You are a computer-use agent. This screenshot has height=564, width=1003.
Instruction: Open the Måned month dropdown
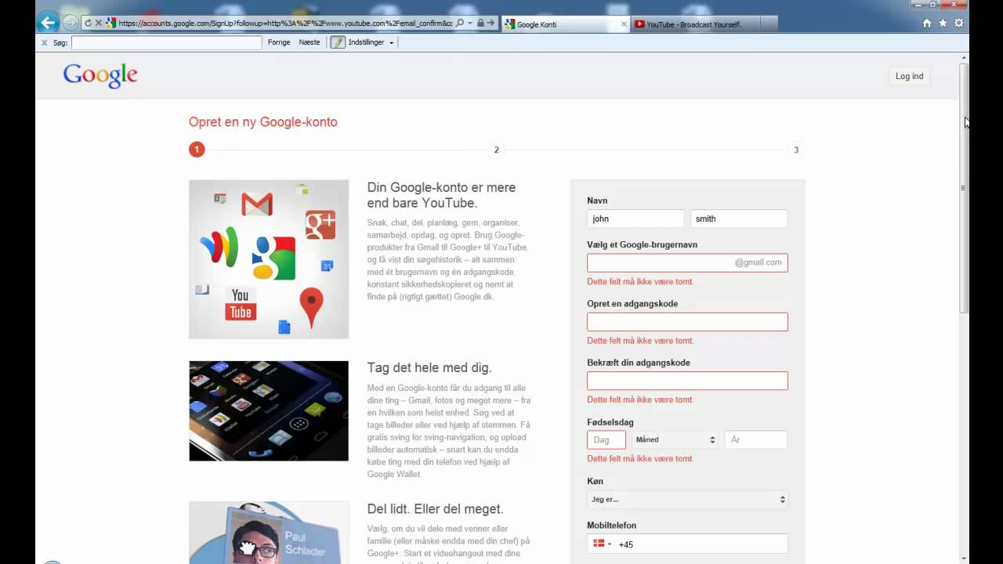675,439
